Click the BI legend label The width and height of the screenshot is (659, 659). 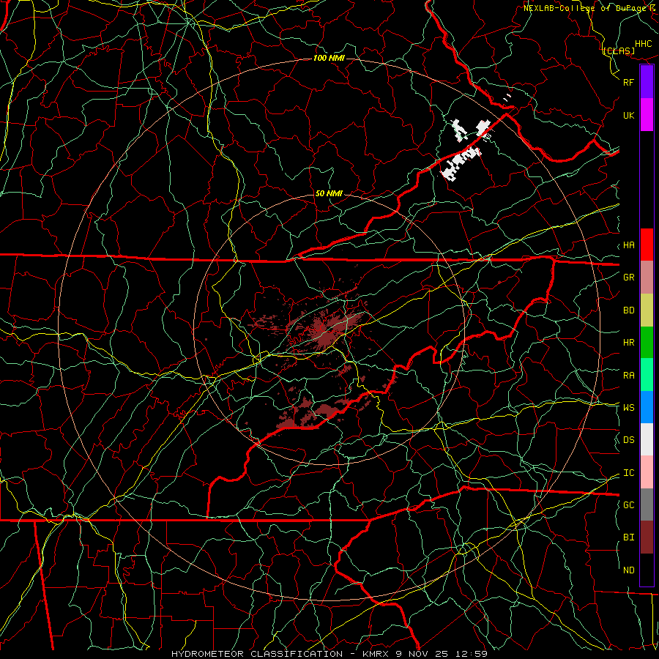(x=629, y=537)
